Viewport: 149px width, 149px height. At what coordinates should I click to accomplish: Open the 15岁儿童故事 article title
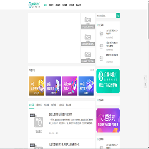60,115
